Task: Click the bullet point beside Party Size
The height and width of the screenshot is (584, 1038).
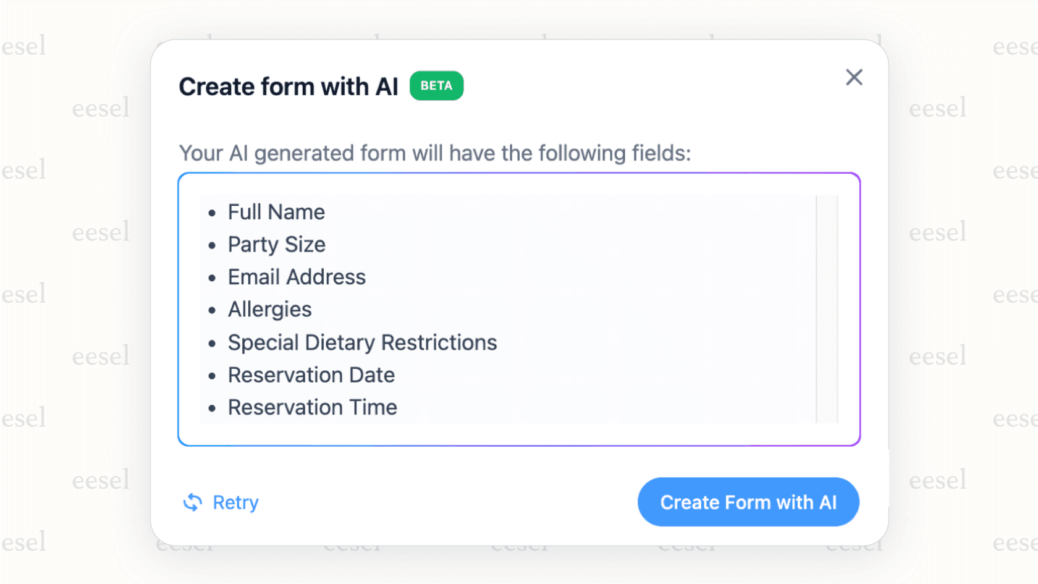Action: coord(212,246)
